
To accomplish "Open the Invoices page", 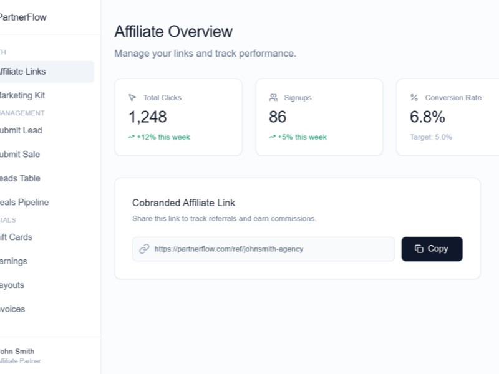I will [14, 309].
